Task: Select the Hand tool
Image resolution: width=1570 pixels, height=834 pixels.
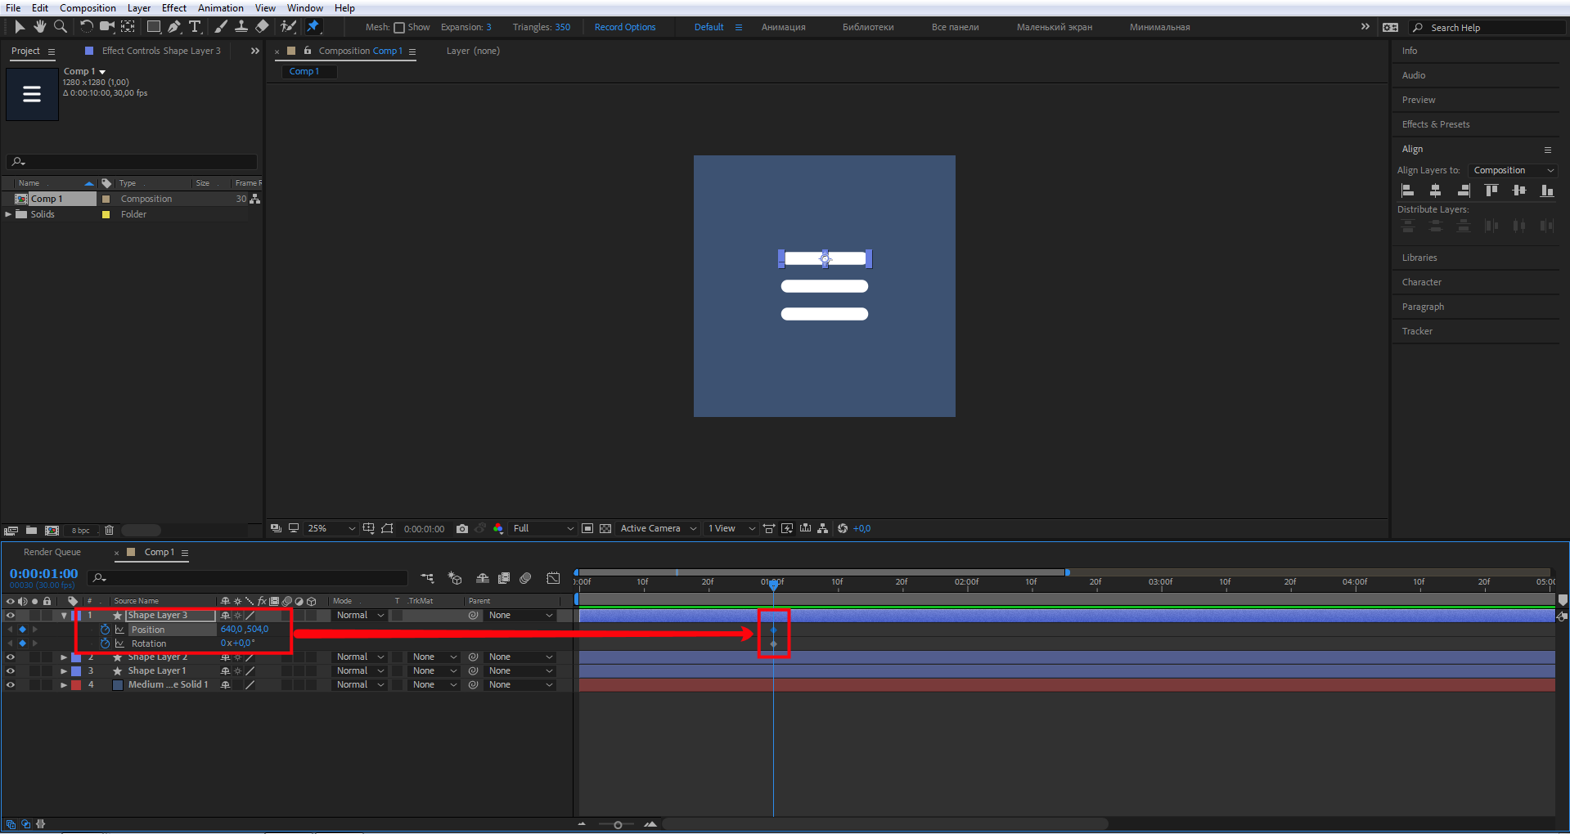Action: point(39,27)
